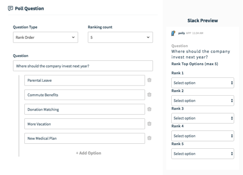Edit the Parental Leave option field
The height and width of the screenshot is (175, 243).
coord(84,80)
